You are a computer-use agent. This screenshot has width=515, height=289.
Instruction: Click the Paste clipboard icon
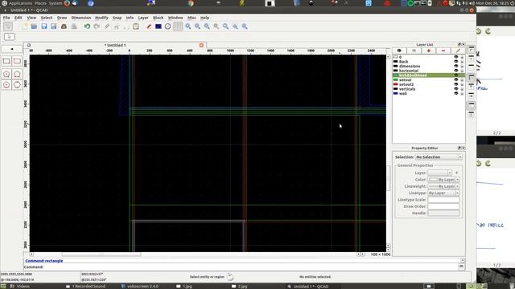[x=136, y=26]
